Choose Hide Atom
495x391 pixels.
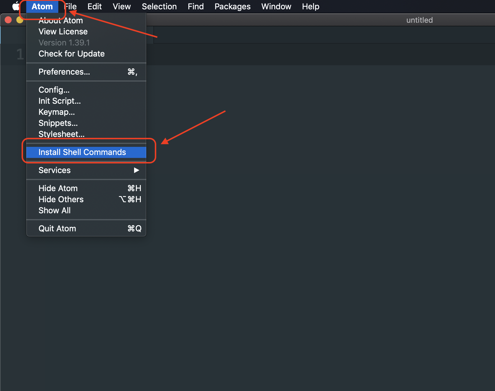(x=58, y=188)
